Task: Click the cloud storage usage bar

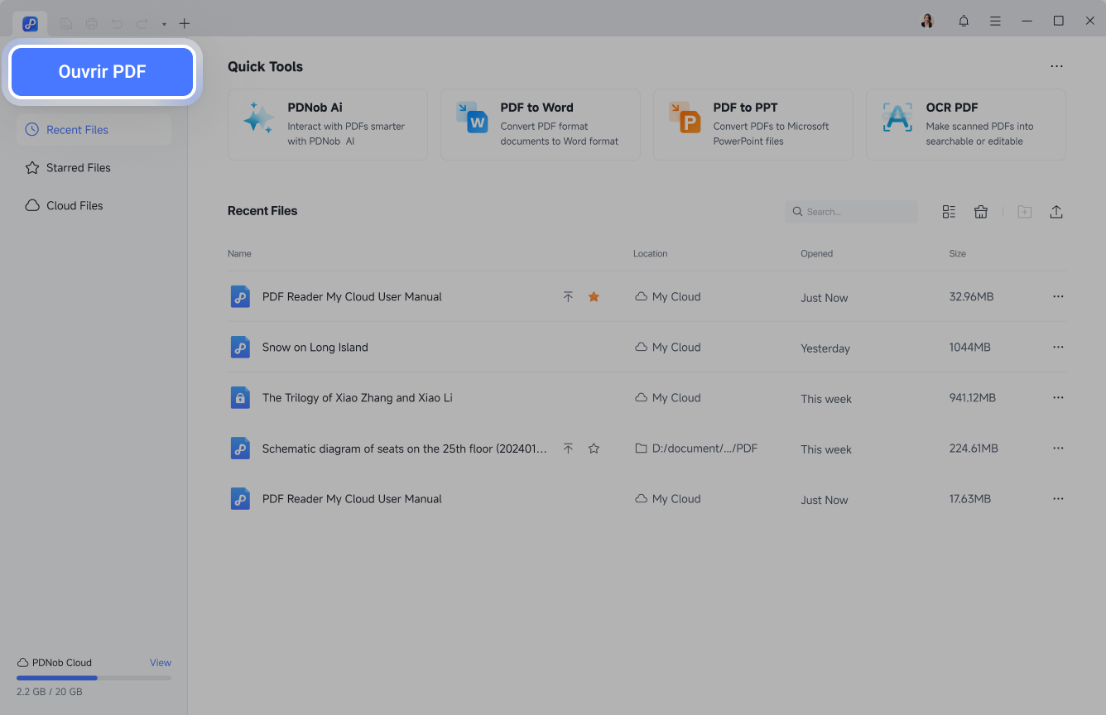Action: pos(94,678)
